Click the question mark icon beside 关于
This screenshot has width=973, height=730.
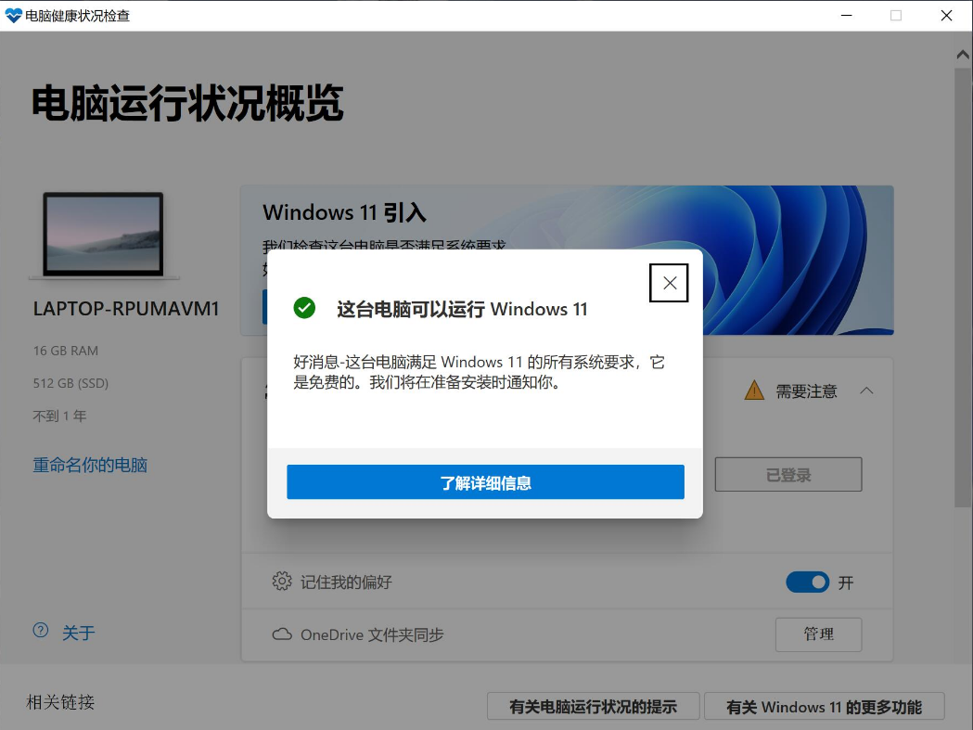click(x=39, y=629)
